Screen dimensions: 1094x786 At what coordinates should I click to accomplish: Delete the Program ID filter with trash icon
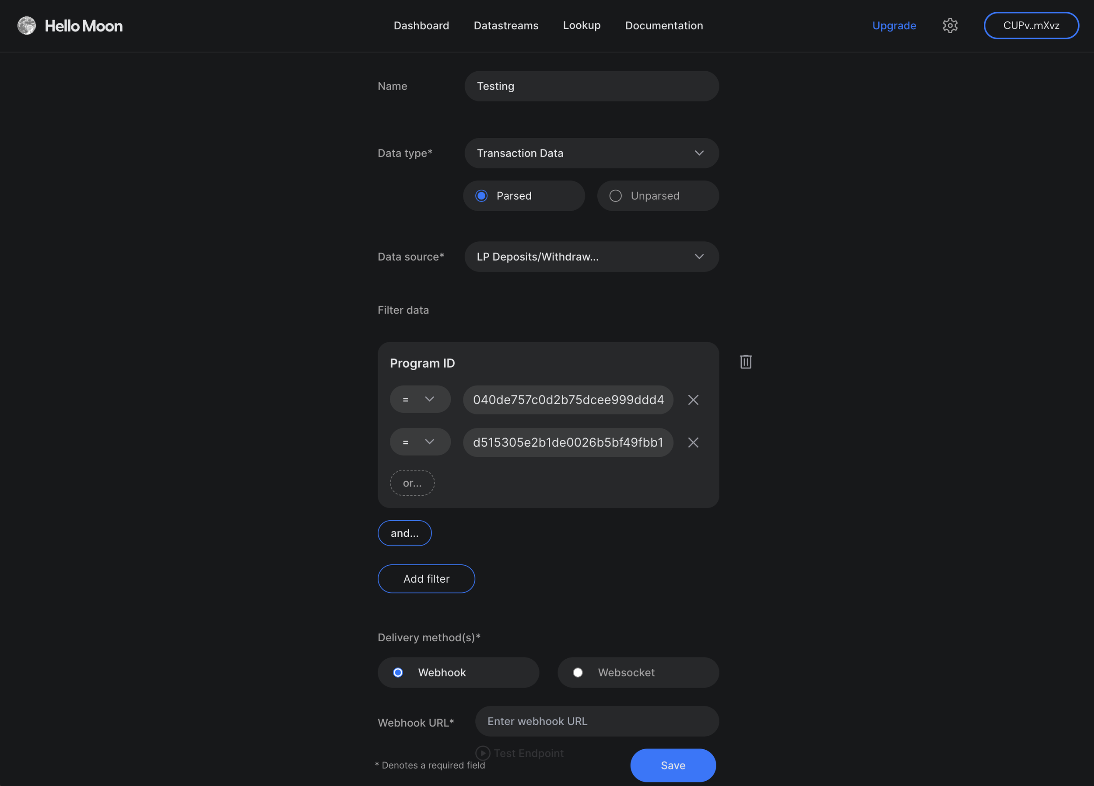click(746, 362)
